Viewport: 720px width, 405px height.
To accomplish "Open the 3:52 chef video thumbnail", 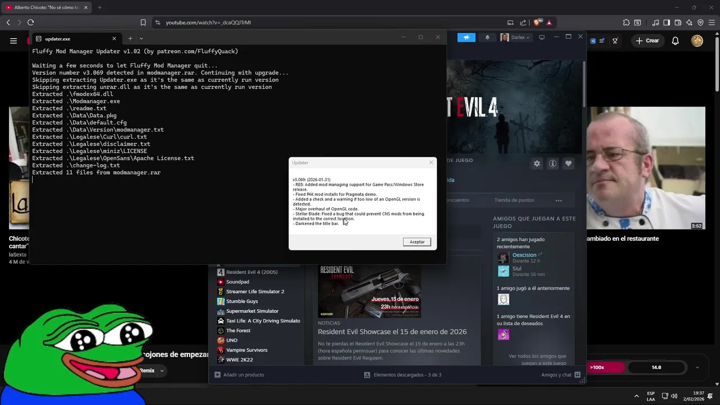I will (x=646, y=168).
